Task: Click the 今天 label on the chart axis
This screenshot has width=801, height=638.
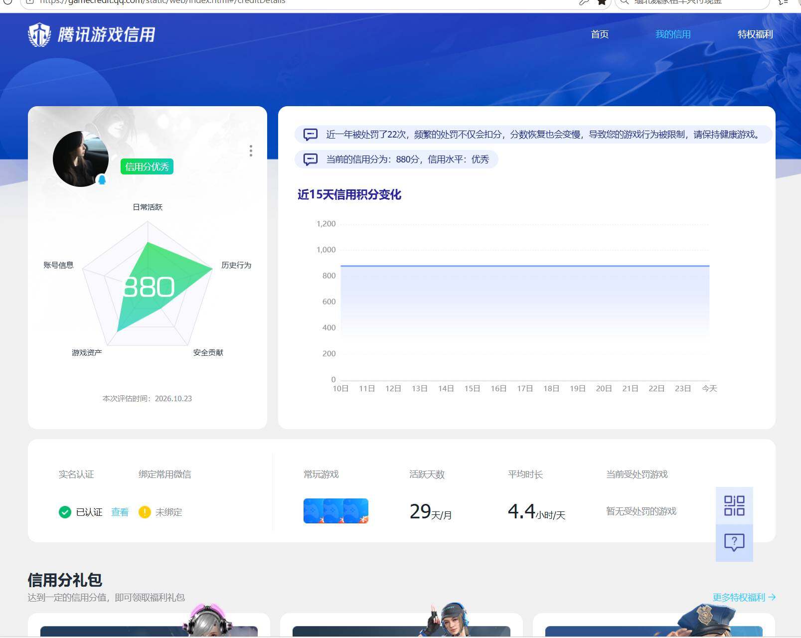Action: click(x=709, y=388)
